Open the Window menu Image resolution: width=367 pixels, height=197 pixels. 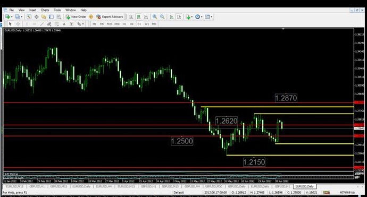[x=70, y=10]
